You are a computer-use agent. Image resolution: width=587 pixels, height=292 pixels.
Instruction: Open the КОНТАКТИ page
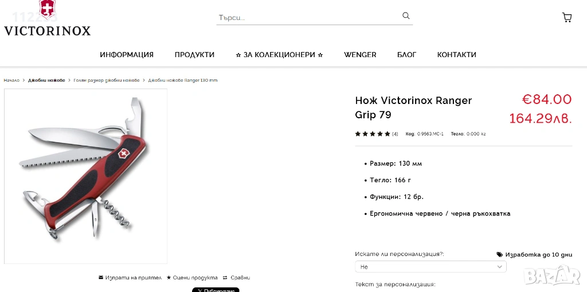(x=457, y=54)
